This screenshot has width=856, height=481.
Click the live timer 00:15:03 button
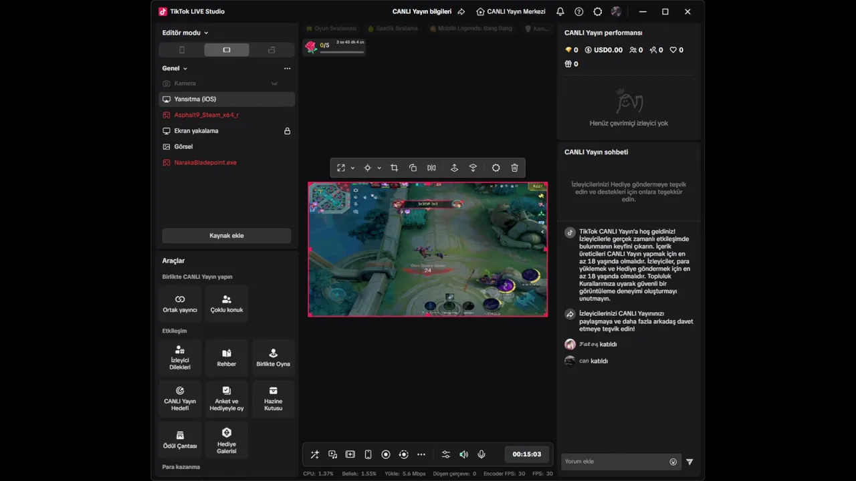click(527, 454)
